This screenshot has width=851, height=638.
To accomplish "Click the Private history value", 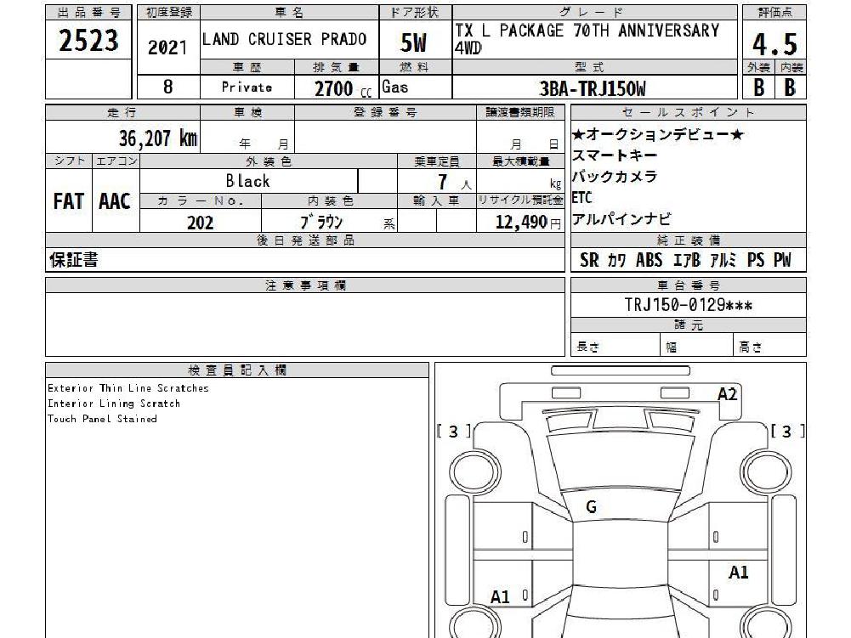I will click(247, 88).
